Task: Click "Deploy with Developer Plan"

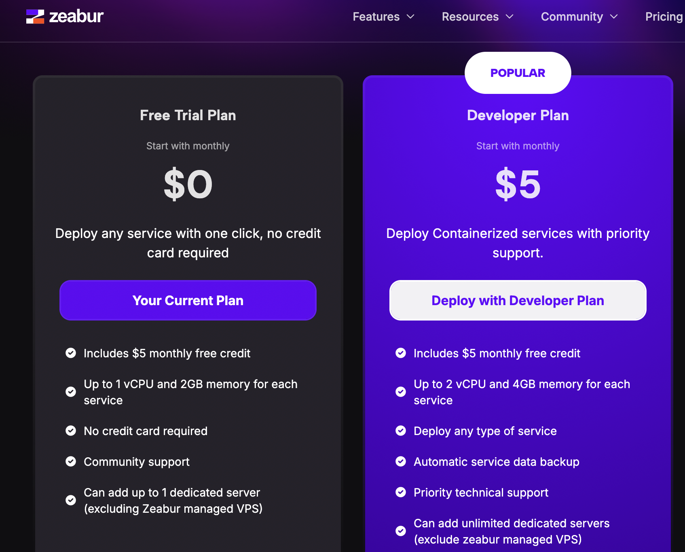Action: (518, 300)
